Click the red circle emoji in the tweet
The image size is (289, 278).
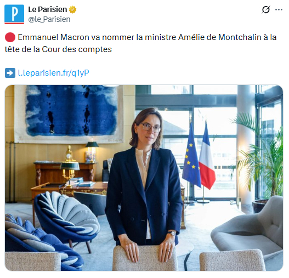point(10,37)
